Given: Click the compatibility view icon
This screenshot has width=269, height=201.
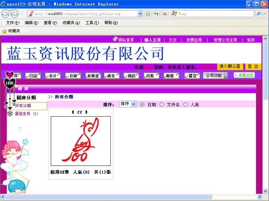Looking at the screenshot, I should pos(148,14).
